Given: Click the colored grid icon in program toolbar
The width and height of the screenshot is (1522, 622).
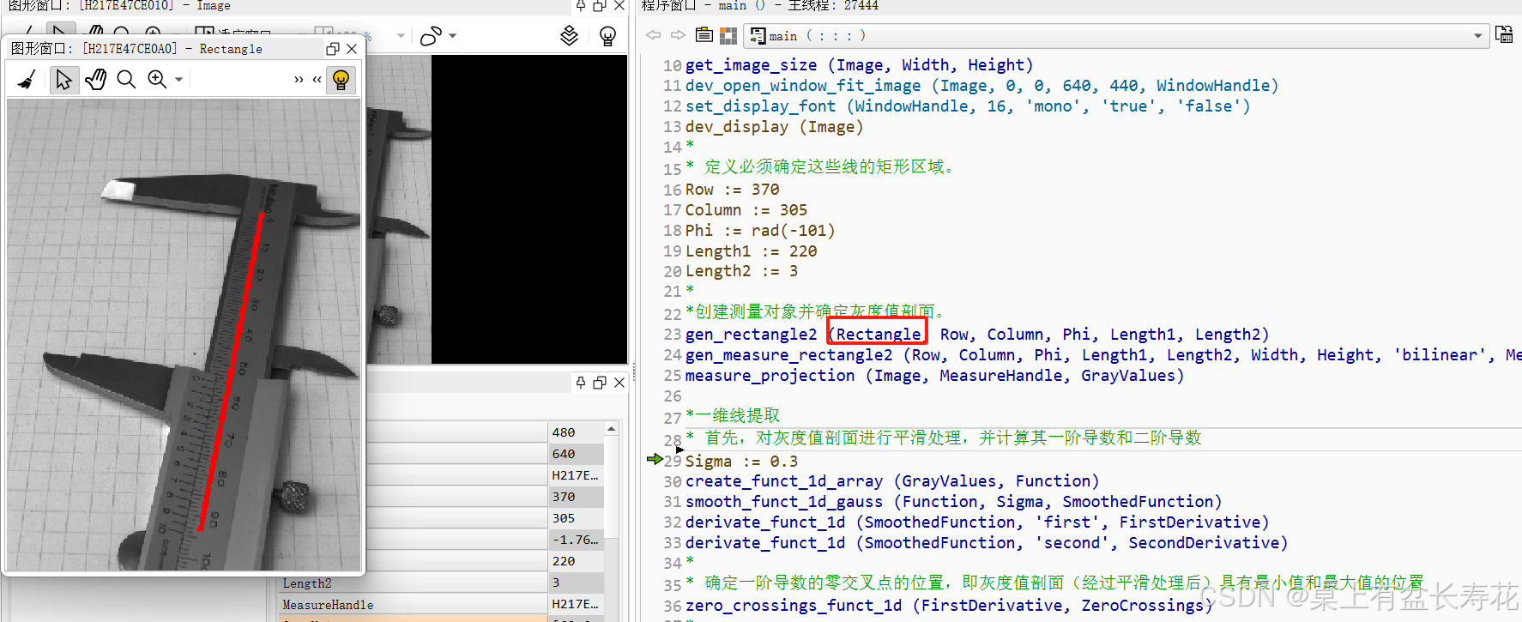Looking at the screenshot, I should pyautogui.click(x=728, y=35).
